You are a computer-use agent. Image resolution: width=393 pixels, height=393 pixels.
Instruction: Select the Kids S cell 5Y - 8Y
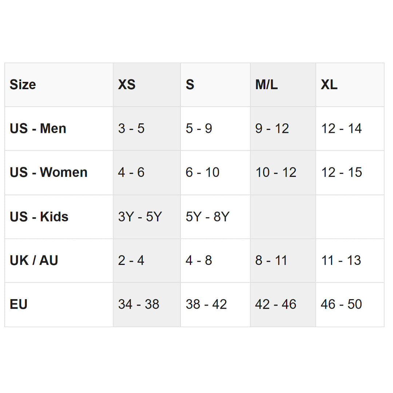[207, 217]
